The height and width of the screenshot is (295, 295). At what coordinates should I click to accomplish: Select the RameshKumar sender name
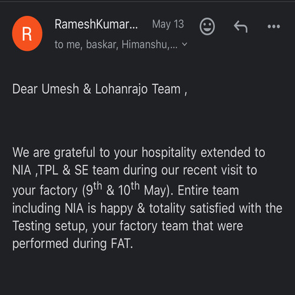tap(96, 24)
